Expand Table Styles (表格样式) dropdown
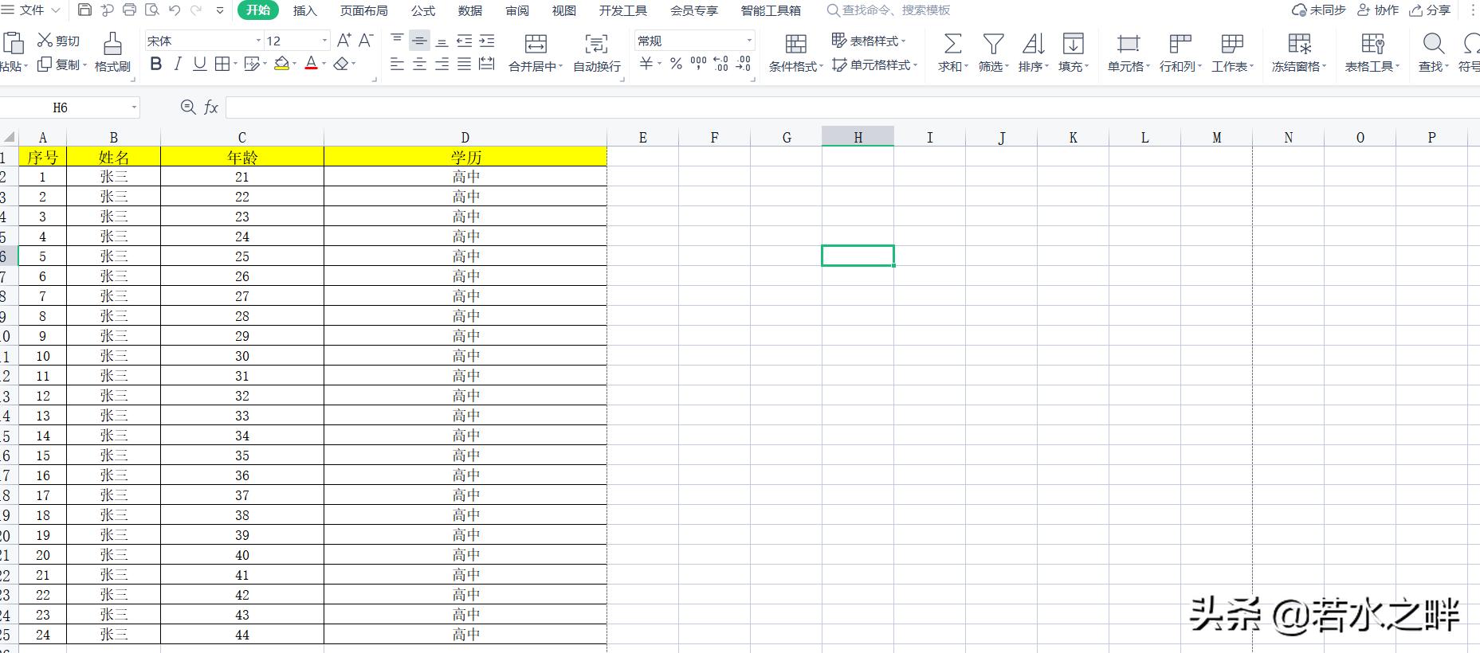This screenshot has height=653, width=1480. pyautogui.click(x=904, y=41)
